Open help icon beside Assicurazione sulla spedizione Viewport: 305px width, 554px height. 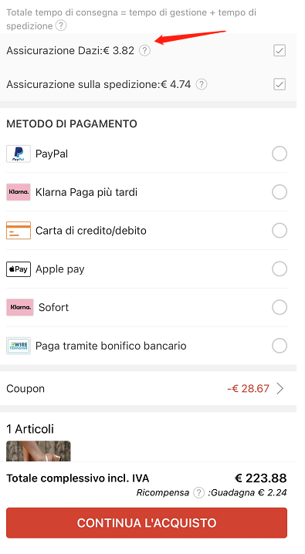click(202, 84)
